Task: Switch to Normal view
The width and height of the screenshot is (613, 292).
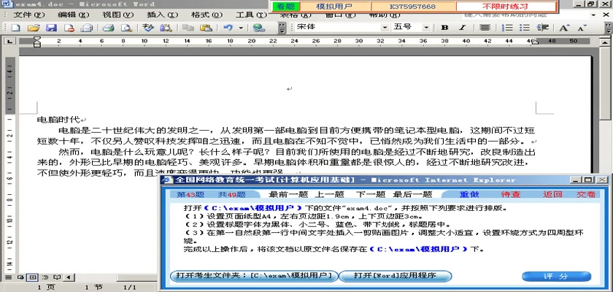Action: [x=8, y=277]
